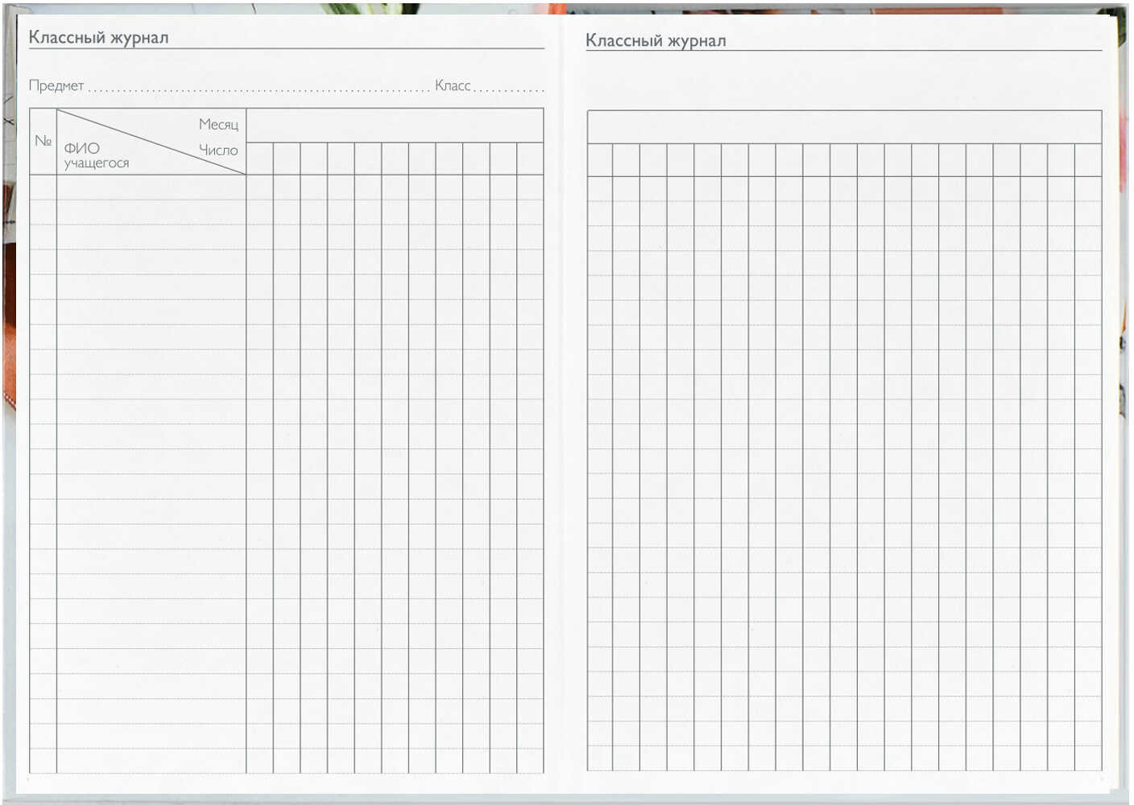Viewport: 1134px width, 805px height.
Task: Select last date cell on left page
Action: (x=530, y=159)
